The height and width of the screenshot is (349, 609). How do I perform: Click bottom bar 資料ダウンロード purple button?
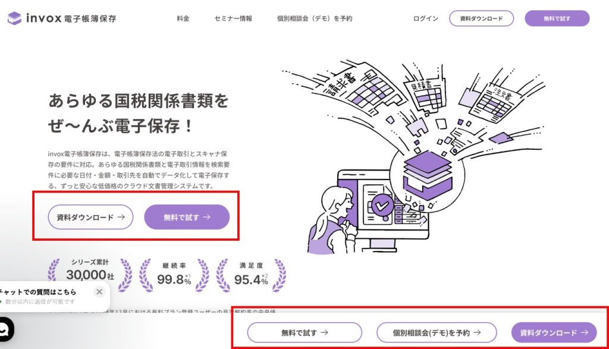pyautogui.click(x=554, y=332)
